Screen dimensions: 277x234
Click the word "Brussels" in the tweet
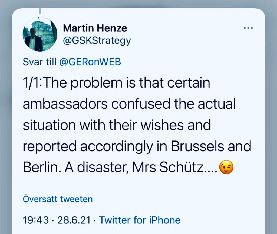click(x=197, y=147)
